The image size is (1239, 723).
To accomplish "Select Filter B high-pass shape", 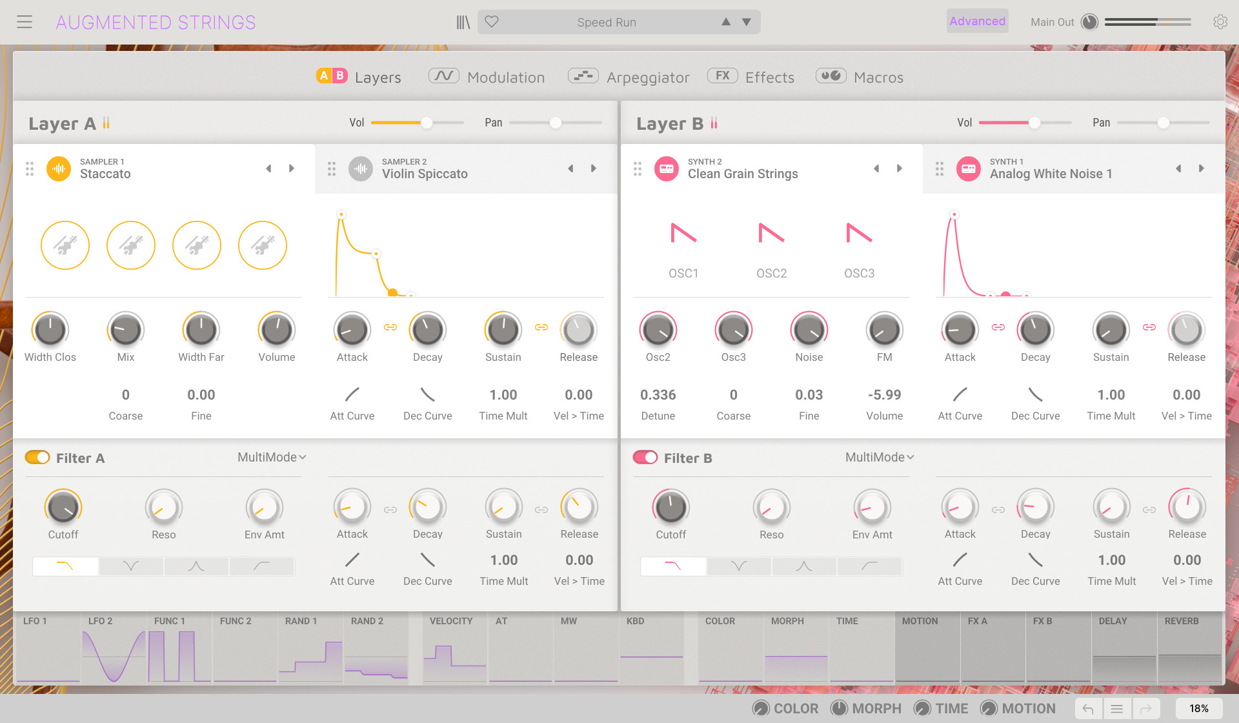I will click(x=869, y=566).
